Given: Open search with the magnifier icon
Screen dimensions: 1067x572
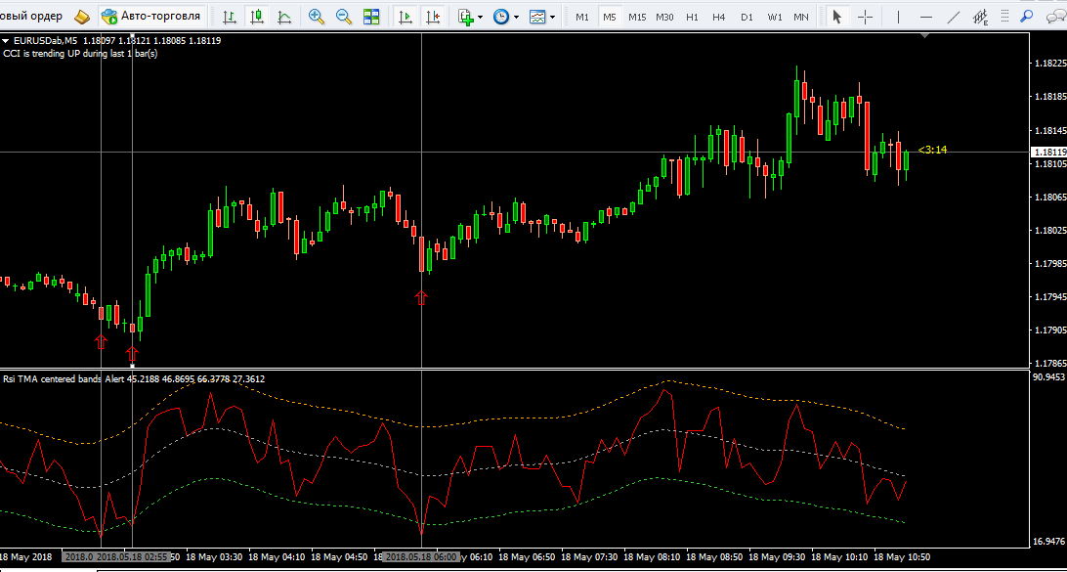Looking at the screenshot, I should point(1026,16).
